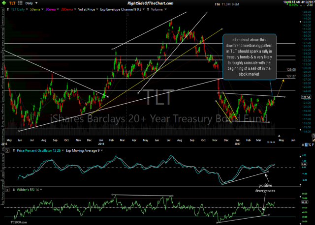Viewport: 315px width, 225px height.
Task: Select the 200ema indicator label
Action: [67, 9]
